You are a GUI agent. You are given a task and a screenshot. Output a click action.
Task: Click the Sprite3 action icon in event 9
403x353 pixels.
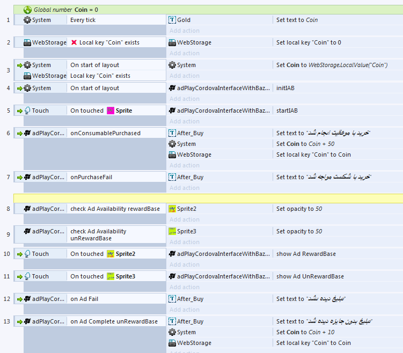(172, 231)
